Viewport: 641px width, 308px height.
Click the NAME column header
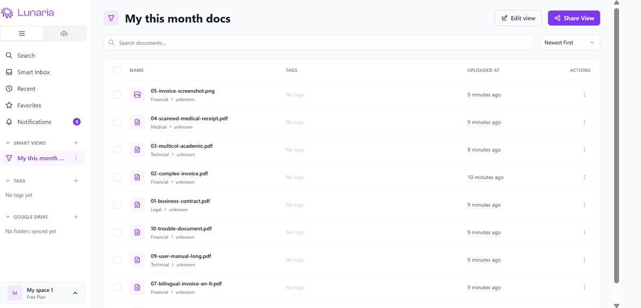(137, 70)
